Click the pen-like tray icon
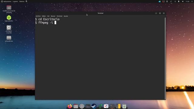Image resolution: width=194 pixels, height=109 pixels. coord(171,2)
